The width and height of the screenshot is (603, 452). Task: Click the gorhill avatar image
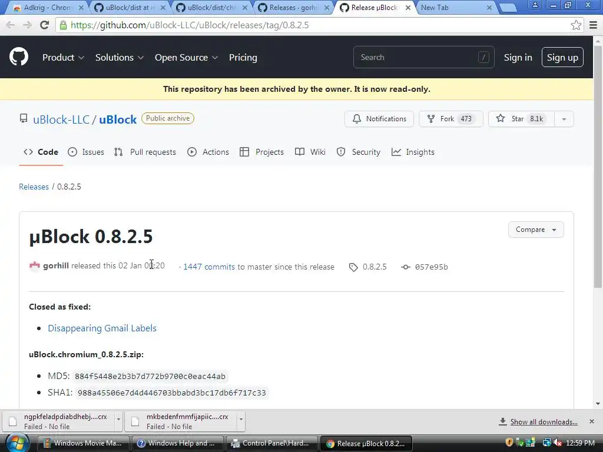click(35, 266)
